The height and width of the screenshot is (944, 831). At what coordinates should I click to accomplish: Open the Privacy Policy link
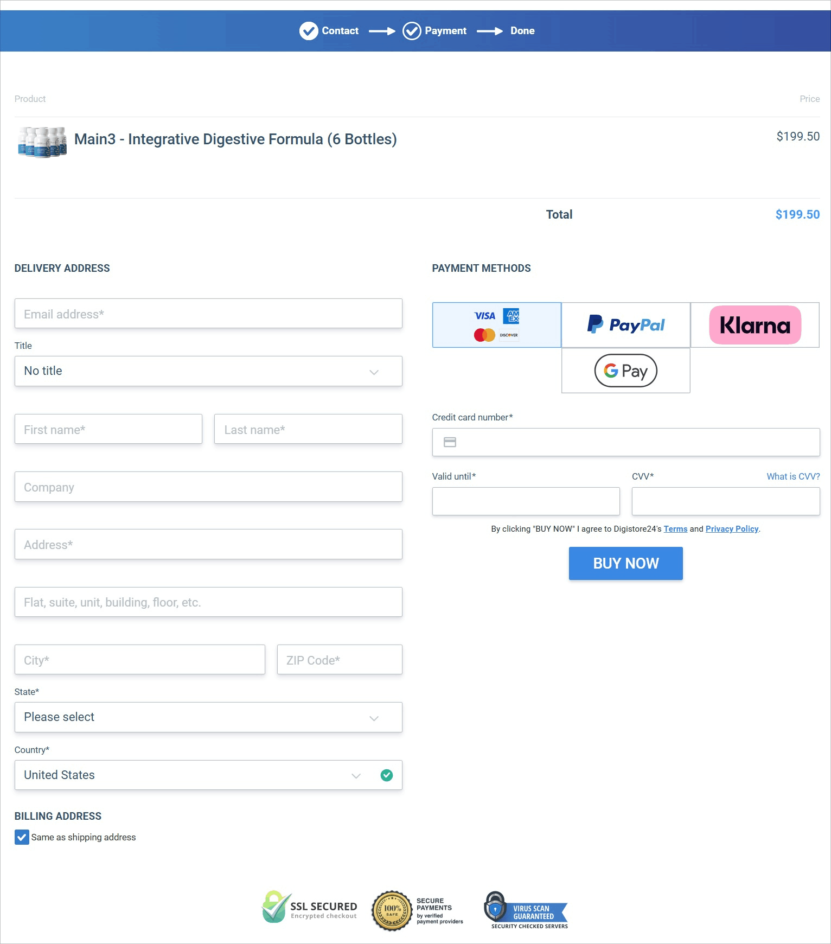click(732, 529)
